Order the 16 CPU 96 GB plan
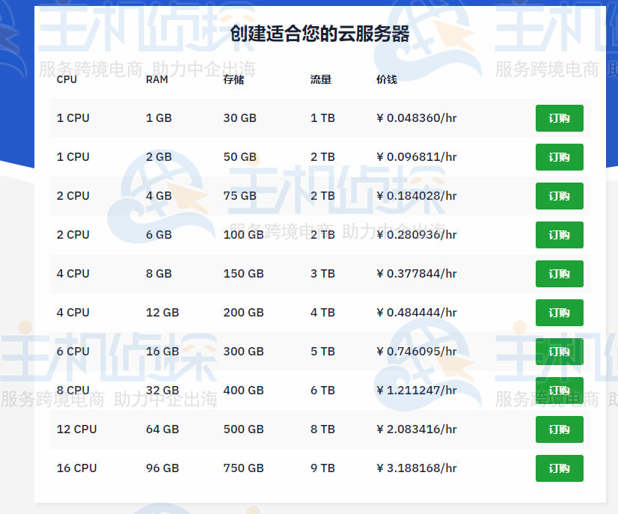 [x=559, y=468]
